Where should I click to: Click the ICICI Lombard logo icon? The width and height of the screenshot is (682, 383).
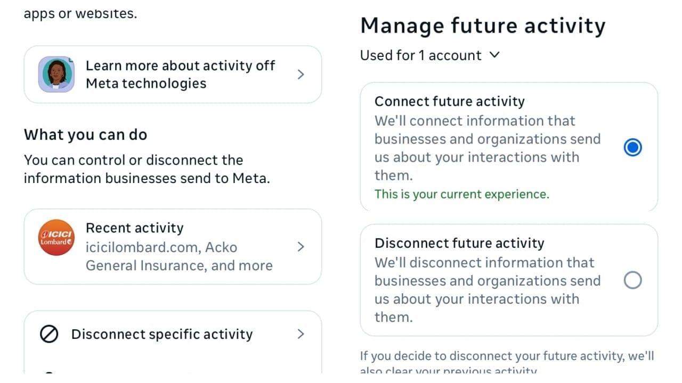[x=56, y=237]
